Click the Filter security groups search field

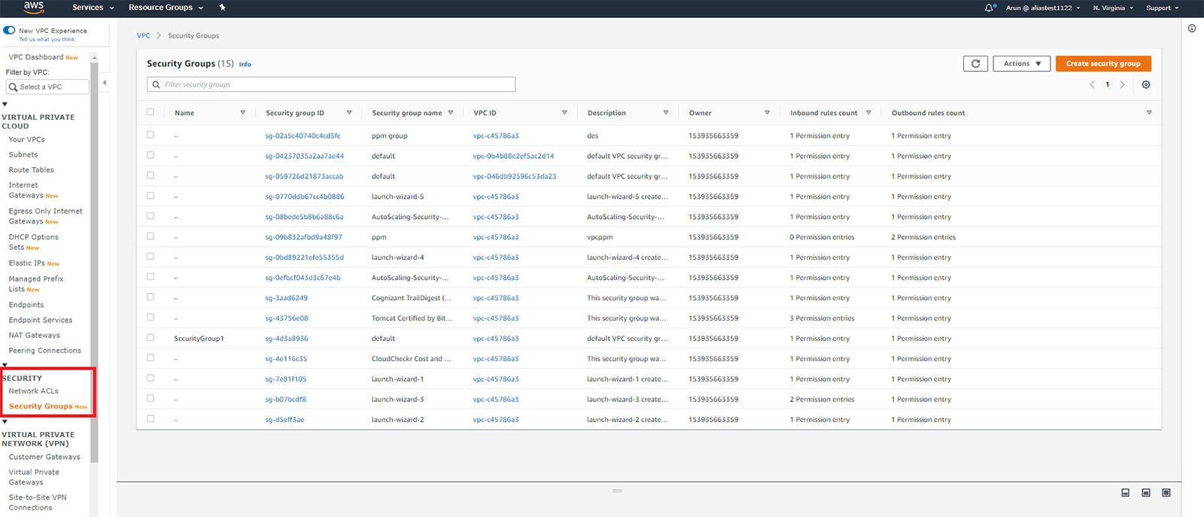(331, 84)
